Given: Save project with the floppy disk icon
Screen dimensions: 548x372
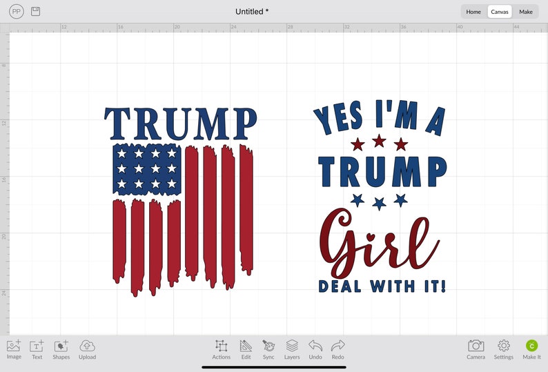Looking at the screenshot, I should tap(36, 12).
